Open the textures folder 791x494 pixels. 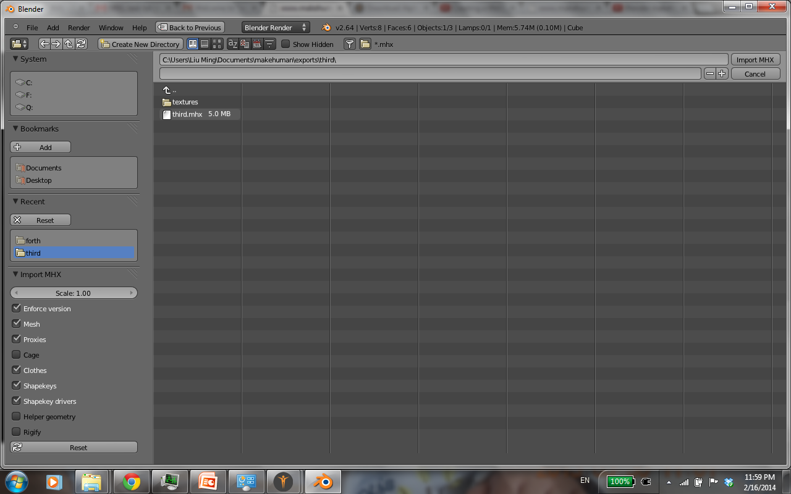click(x=180, y=102)
